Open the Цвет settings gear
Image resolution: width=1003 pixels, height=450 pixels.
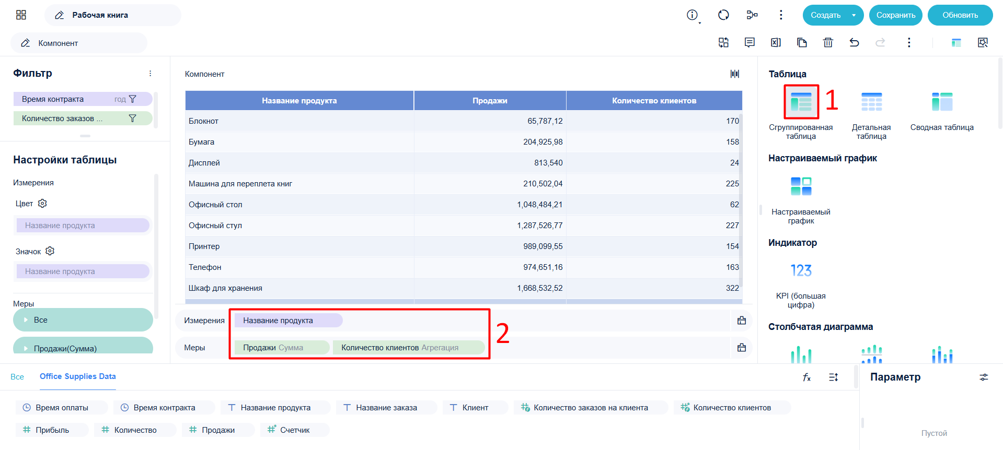[42, 203]
